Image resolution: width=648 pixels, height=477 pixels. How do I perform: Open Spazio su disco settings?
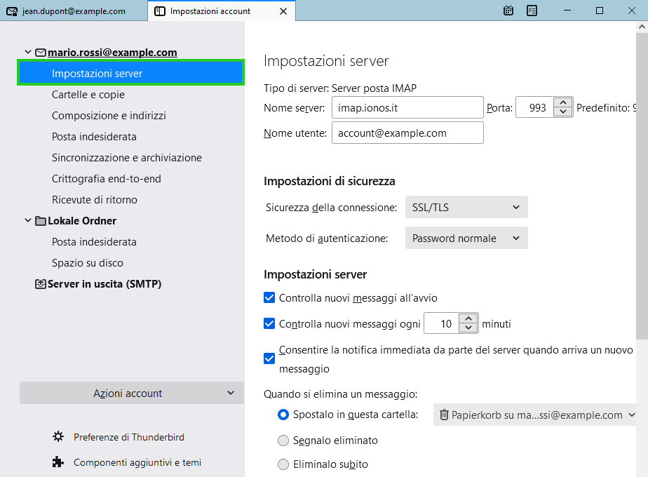click(87, 263)
